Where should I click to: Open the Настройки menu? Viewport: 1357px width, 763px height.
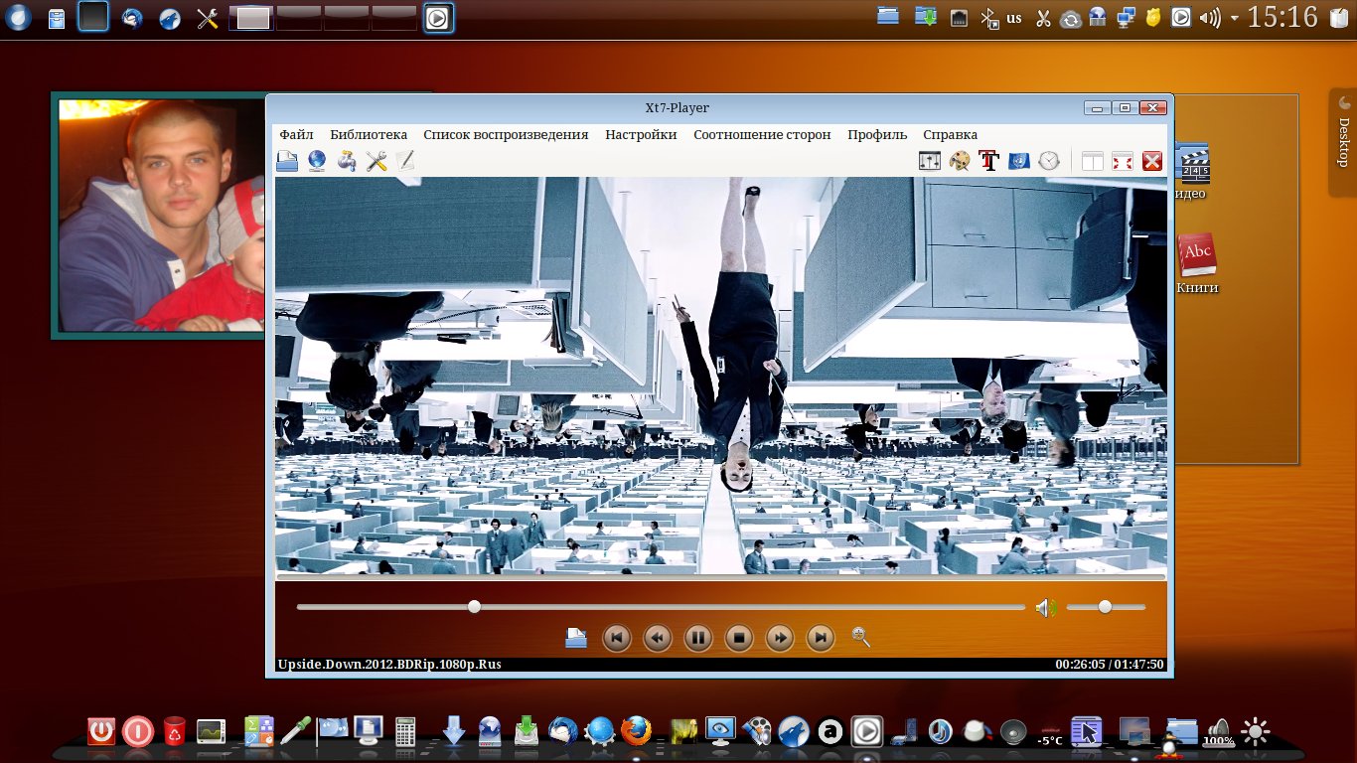point(641,134)
